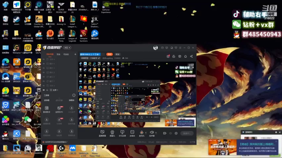Click the record video icon in bottom bar
The image size is (282, 158).
(165, 133)
